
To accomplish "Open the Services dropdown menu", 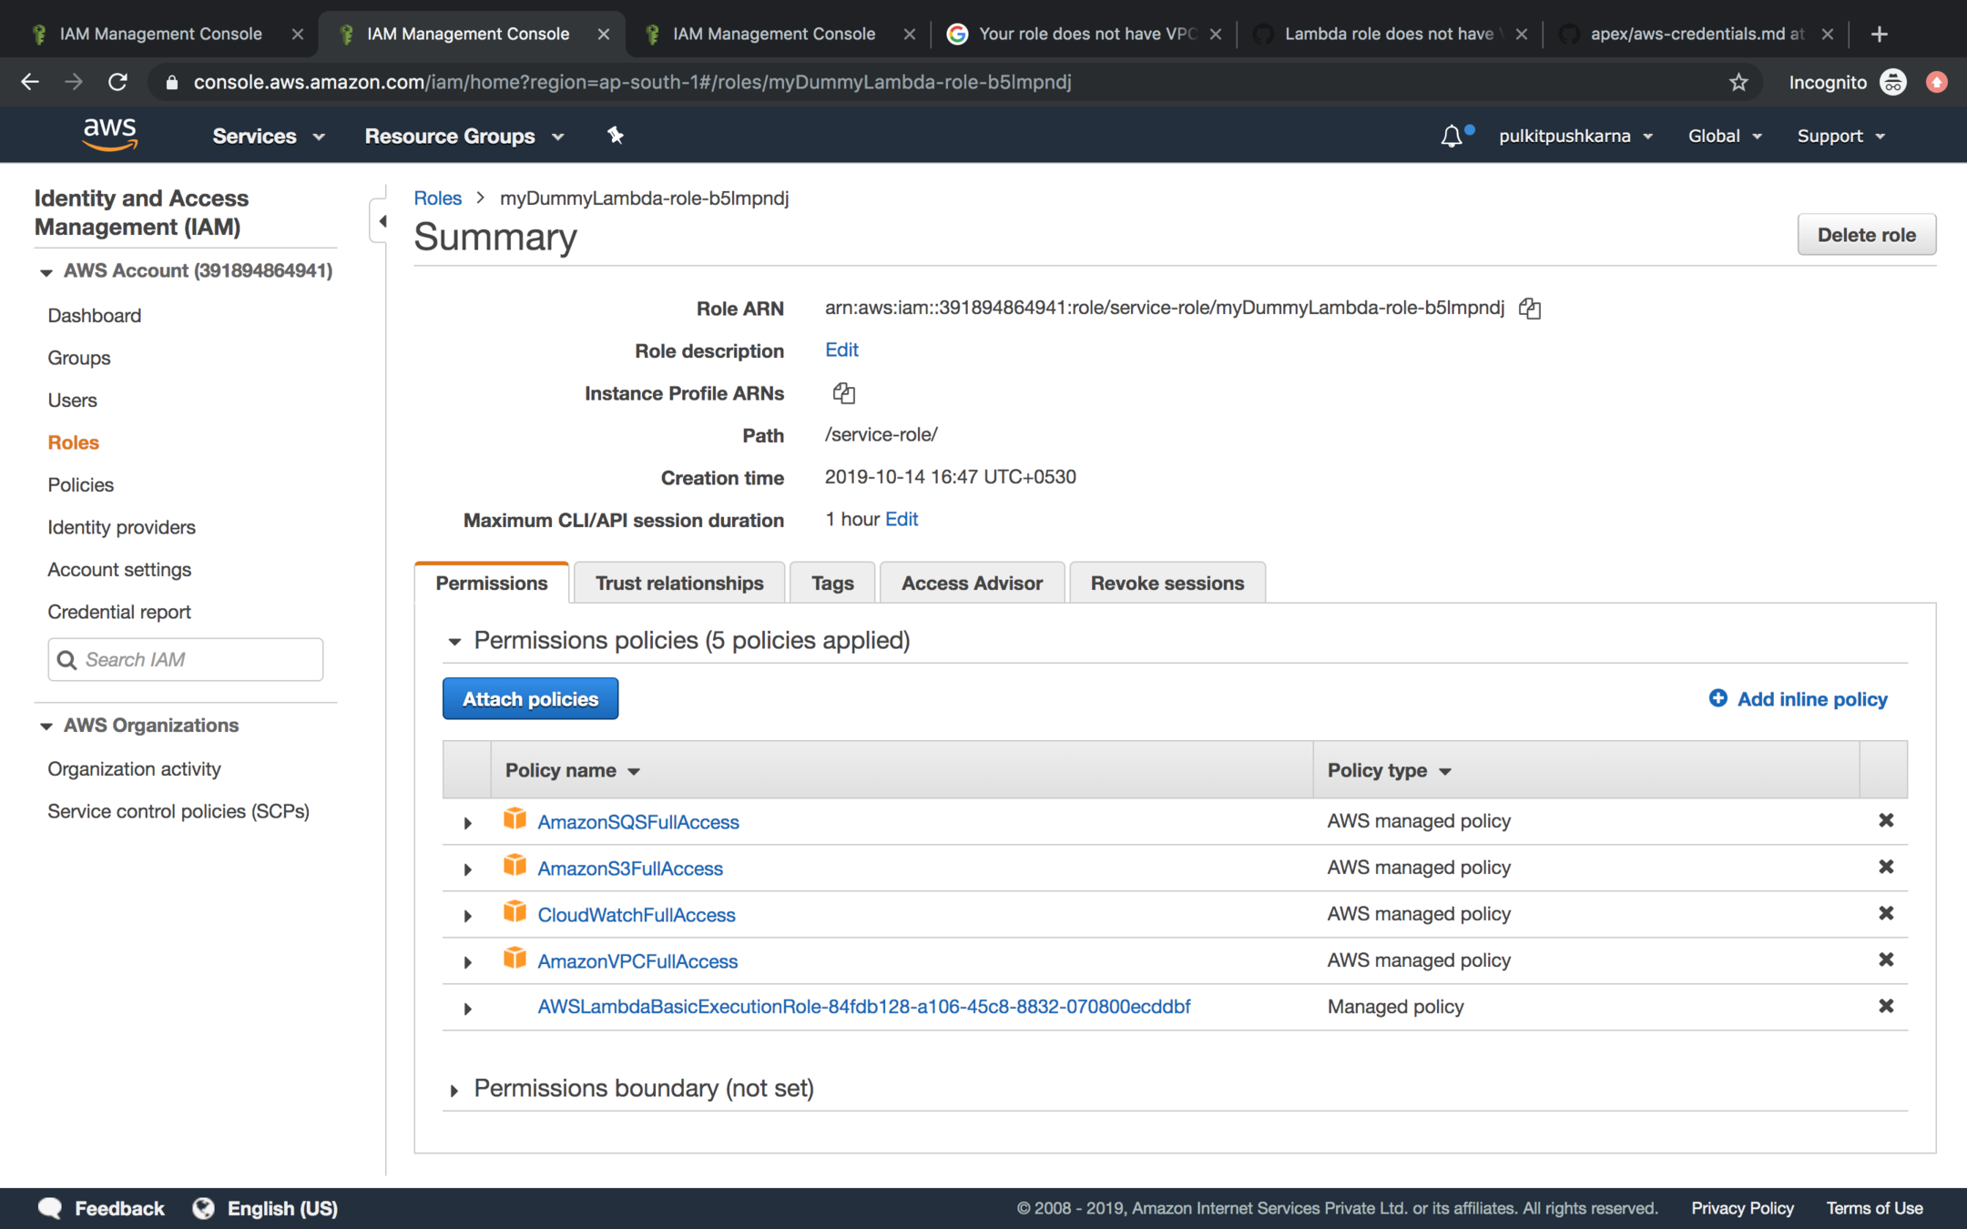I will pos(268,137).
